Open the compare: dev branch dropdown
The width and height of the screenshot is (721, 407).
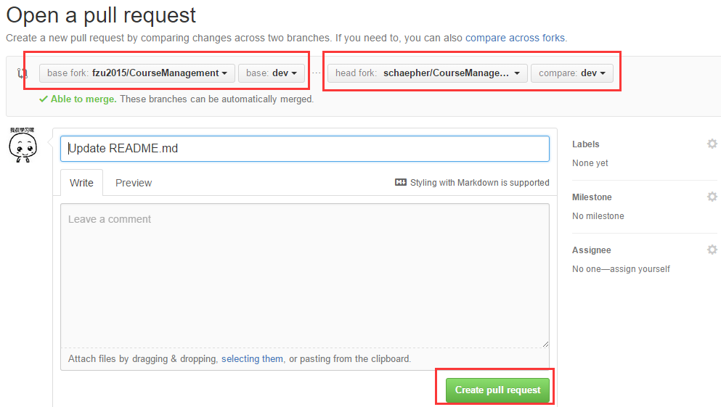(571, 73)
